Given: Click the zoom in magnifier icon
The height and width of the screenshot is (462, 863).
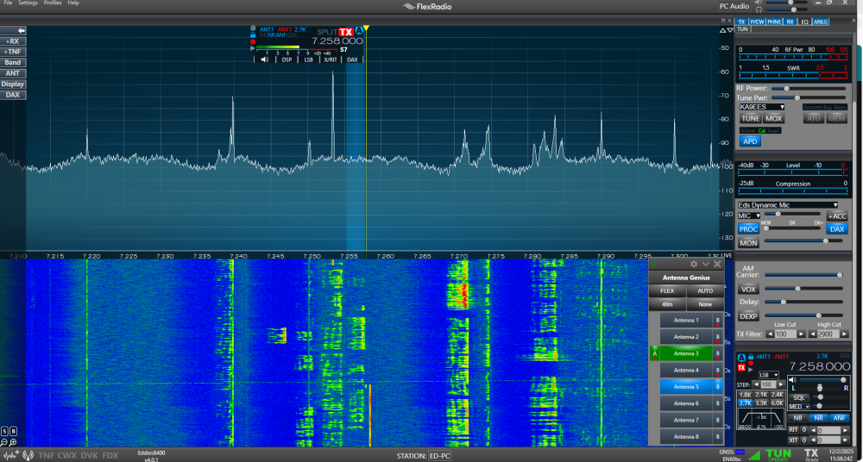Looking at the screenshot, I should tap(13, 441).
